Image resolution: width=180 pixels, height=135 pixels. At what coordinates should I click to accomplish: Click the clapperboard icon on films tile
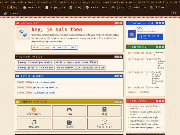point(69,122)
